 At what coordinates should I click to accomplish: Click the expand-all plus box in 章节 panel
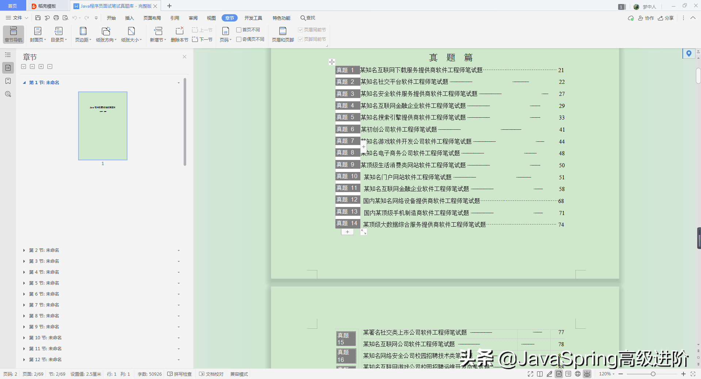tap(41, 67)
